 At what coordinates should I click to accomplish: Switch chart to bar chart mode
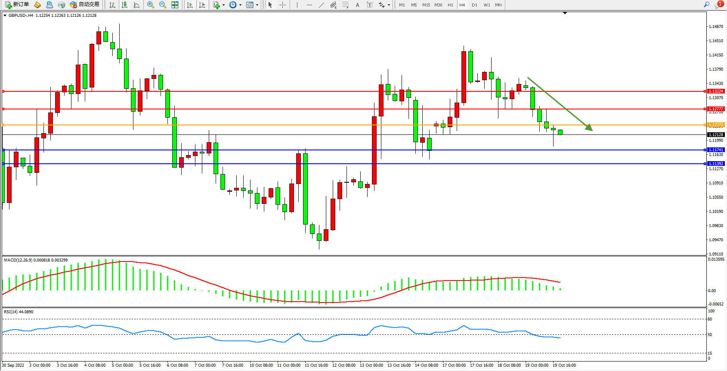click(x=112, y=5)
